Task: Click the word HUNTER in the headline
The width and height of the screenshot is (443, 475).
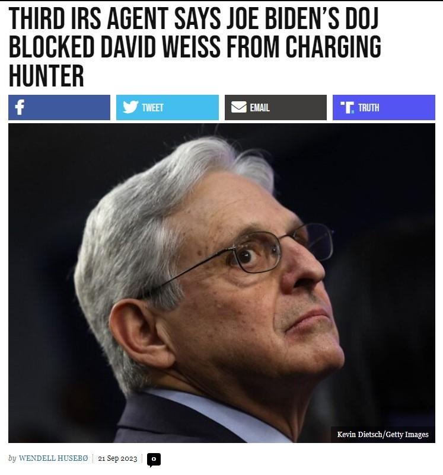Action: pyautogui.click(x=46, y=76)
